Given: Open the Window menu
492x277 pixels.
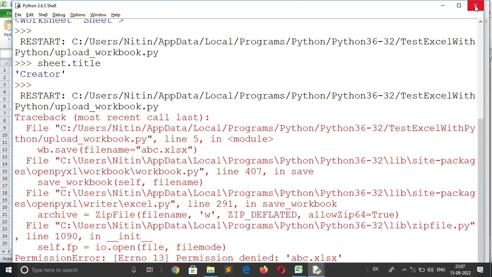Looking at the screenshot, I should [98, 15].
